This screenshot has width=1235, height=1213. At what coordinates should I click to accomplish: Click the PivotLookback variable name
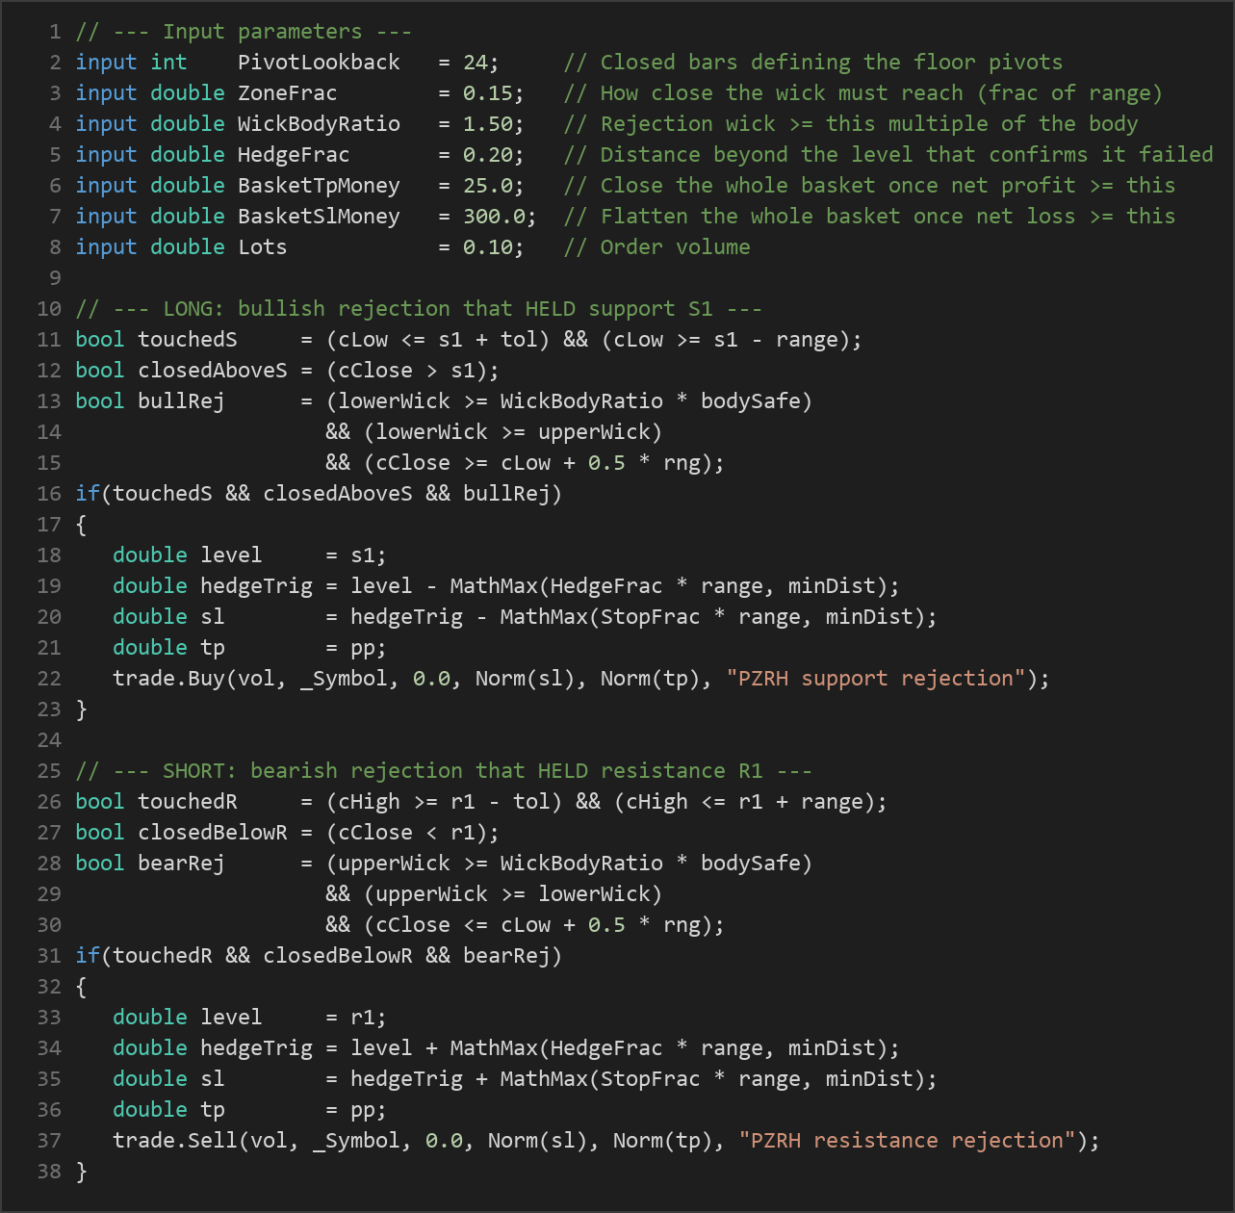click(x=319, y=63)
